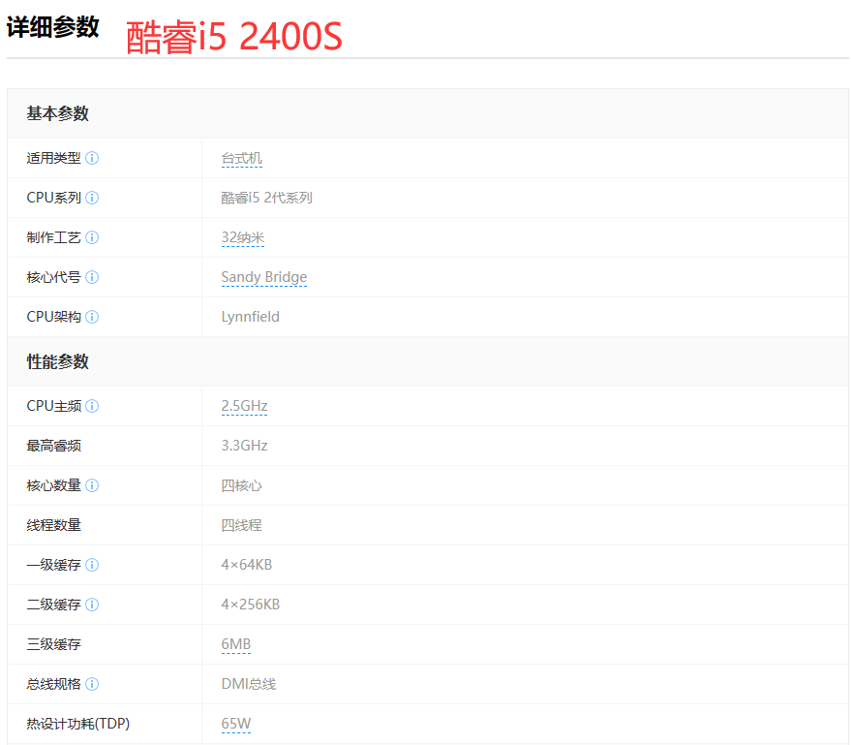Click the 2.5GHz link

(244, 406)
